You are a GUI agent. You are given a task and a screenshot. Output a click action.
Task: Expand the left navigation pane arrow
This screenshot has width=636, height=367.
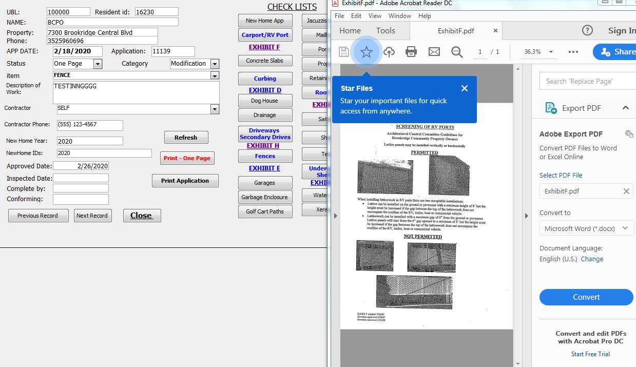[x=336, y=216]
